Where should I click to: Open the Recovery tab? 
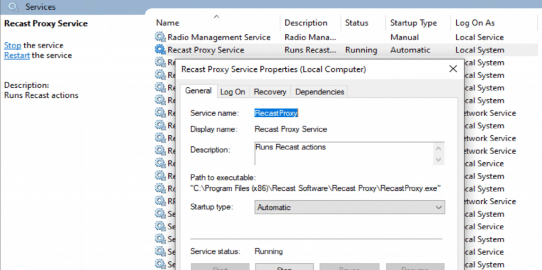coord(269,92)
